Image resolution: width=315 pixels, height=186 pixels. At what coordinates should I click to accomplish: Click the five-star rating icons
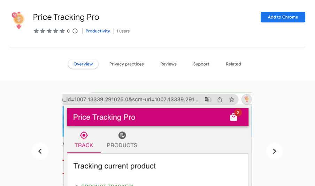pos(49,31)
